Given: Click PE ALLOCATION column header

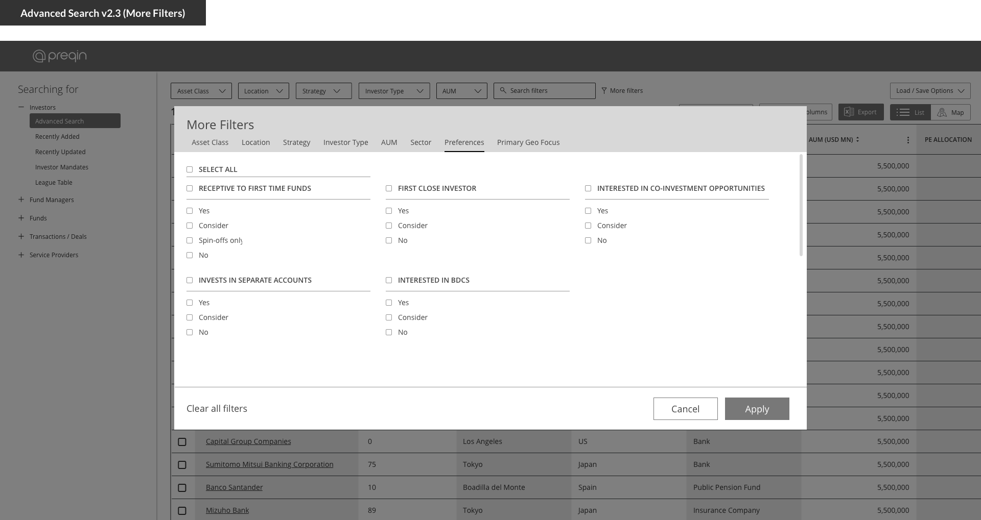Looking at the screenshot, I should point(948,139).
